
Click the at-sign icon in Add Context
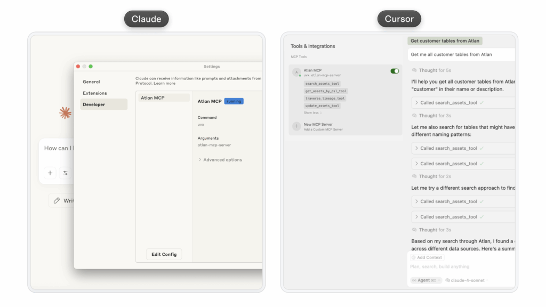(414, 257)
